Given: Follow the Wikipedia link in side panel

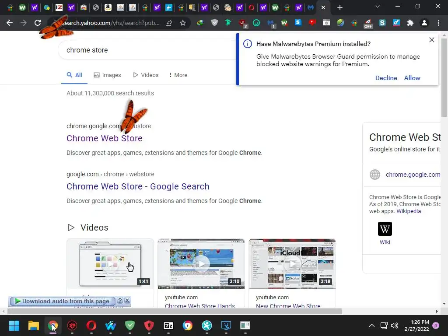Looking at the screenshot, I should [x=409, y=211].
